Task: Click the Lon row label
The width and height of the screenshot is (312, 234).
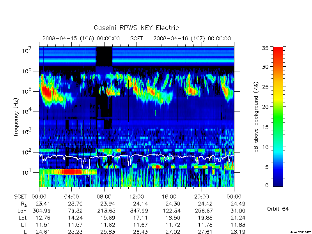Action: (x=22, y=211)
